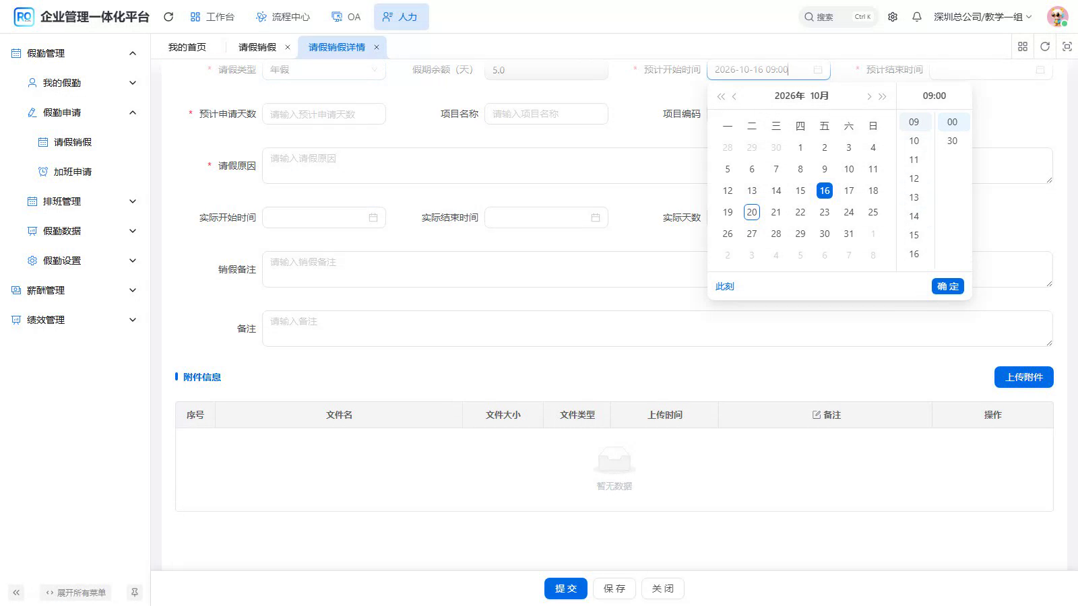Click the search box in header
This screenshot has width=1078, height=606.
[x=838, y=17]
